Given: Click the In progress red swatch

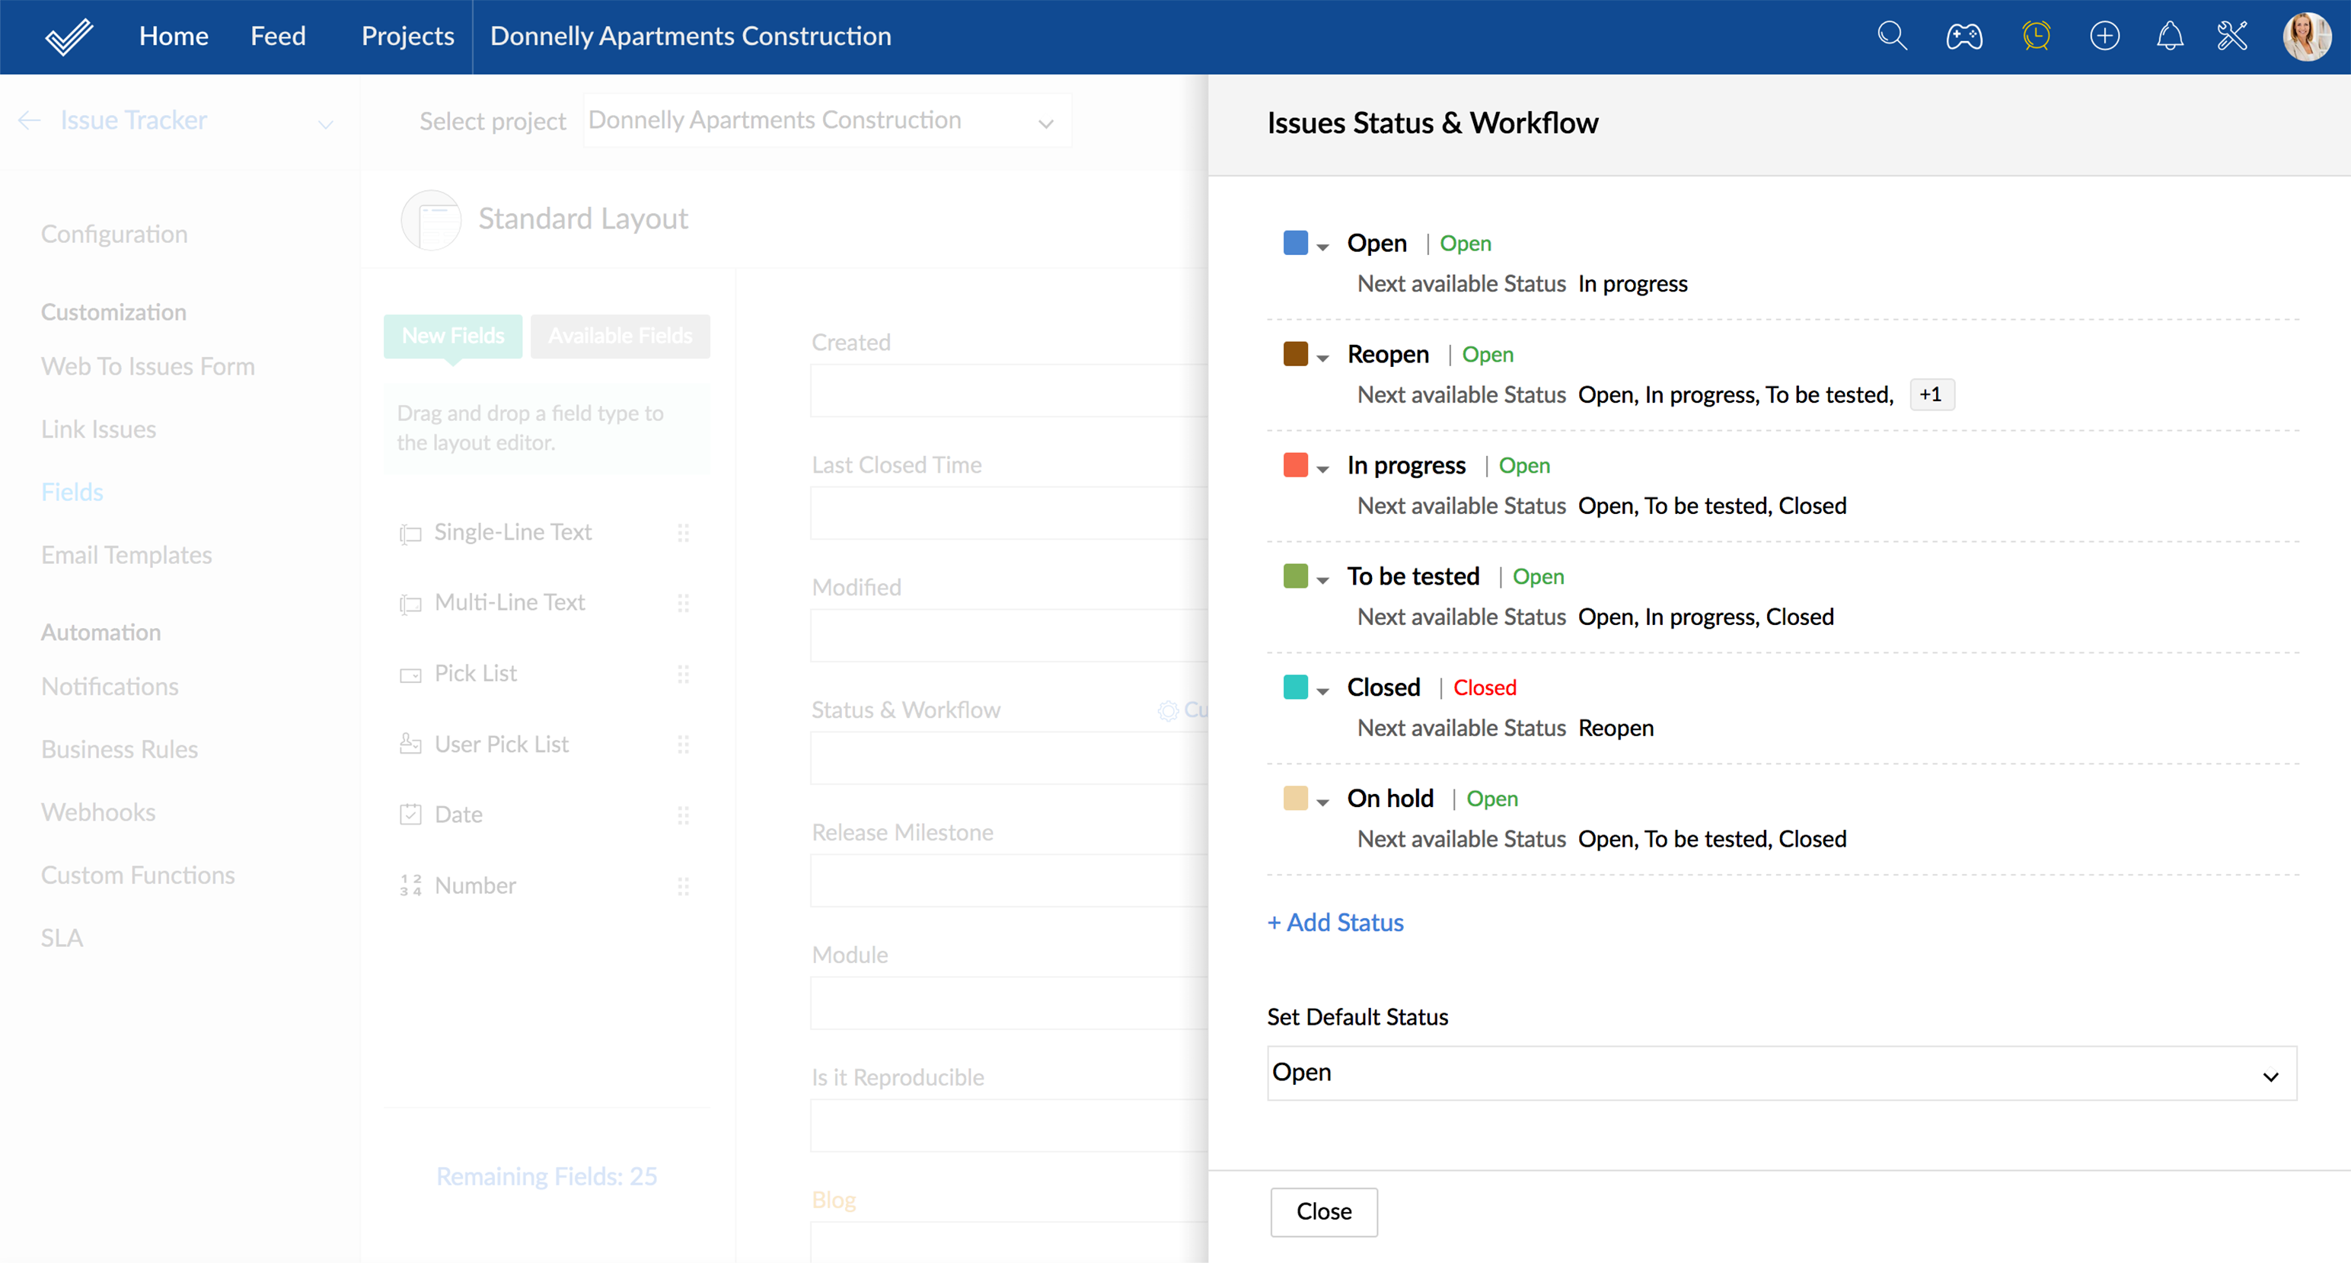Looking at the screenshot, I should click(1295, 465).
